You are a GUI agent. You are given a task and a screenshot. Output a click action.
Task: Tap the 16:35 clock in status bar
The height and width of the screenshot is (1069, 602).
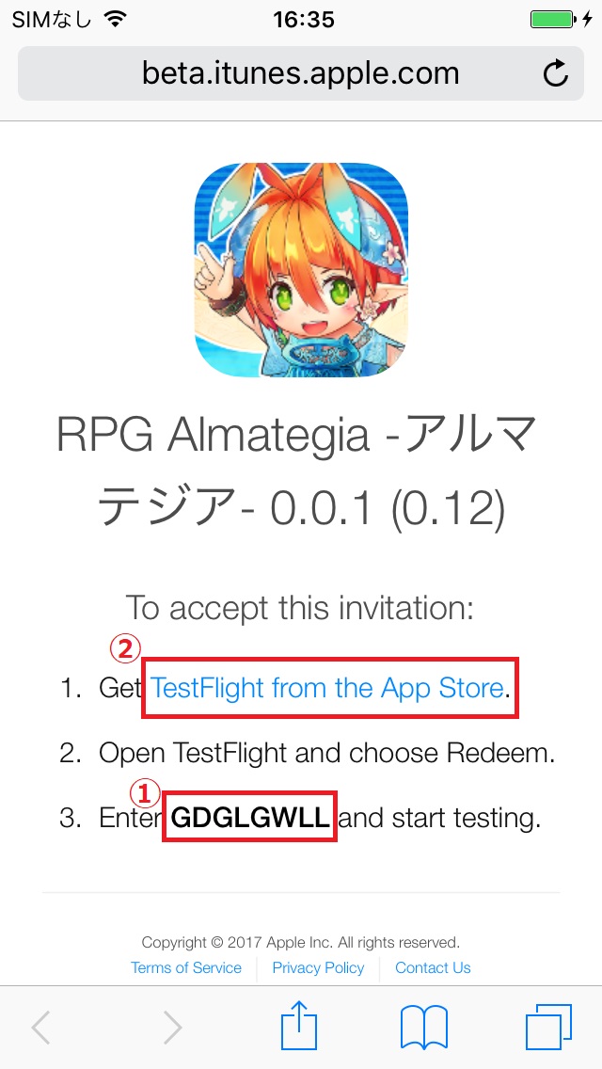pyautogui.click(x=304, y=20)
